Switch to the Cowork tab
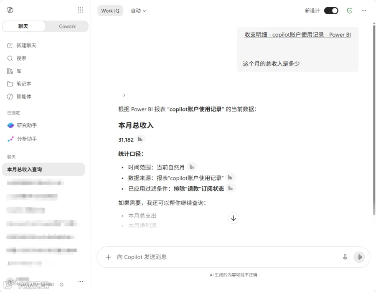The height and width of the screenshot is (292, 376). [67, 26]
